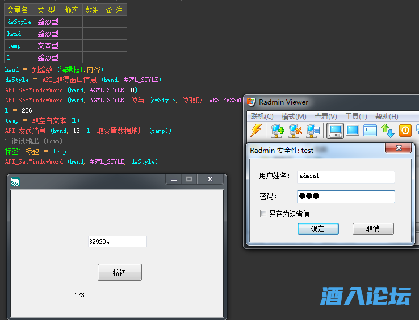Image resolution: width=419 pixels, height=320 pixels.
Task: Open the connection properties icon
Action: coord(313,131)
